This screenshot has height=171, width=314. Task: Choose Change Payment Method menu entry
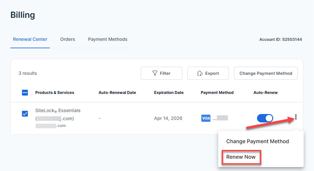[257, 141]
